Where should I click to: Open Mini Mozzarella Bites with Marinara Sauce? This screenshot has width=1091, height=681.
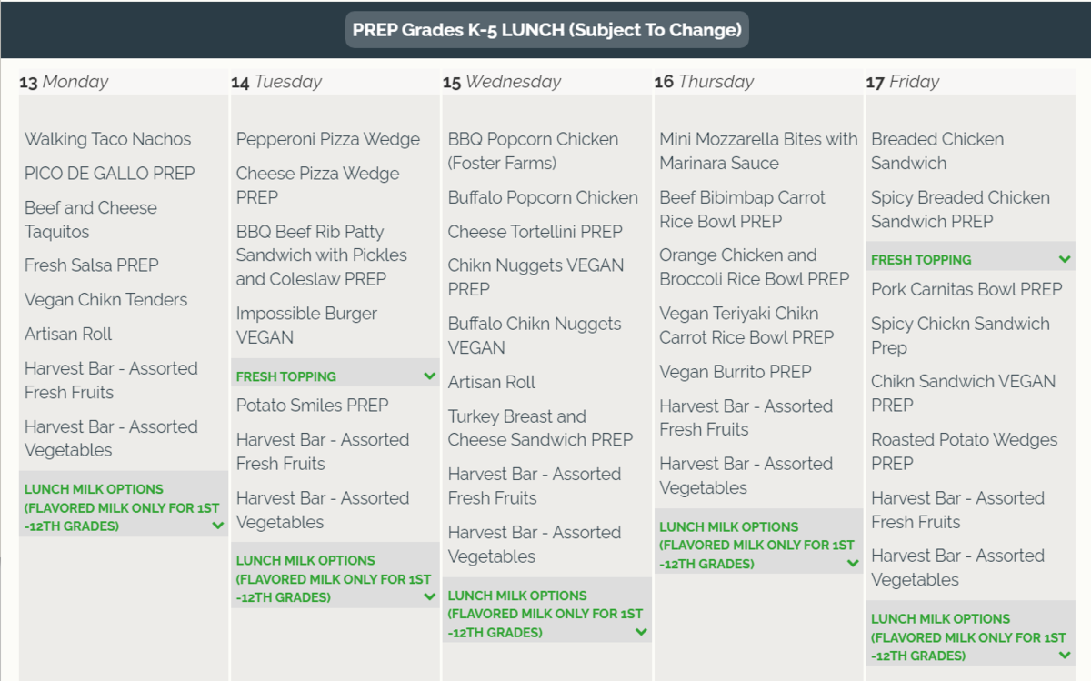pyautogui.click(x=757, y=151)
